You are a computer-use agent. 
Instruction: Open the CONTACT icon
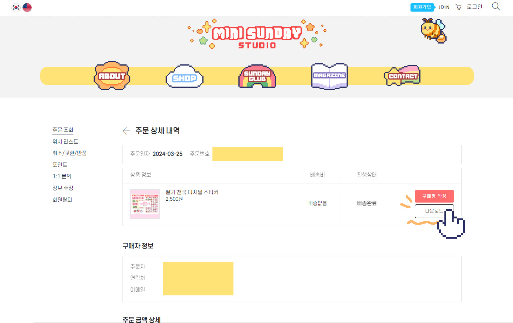(403, 76)
